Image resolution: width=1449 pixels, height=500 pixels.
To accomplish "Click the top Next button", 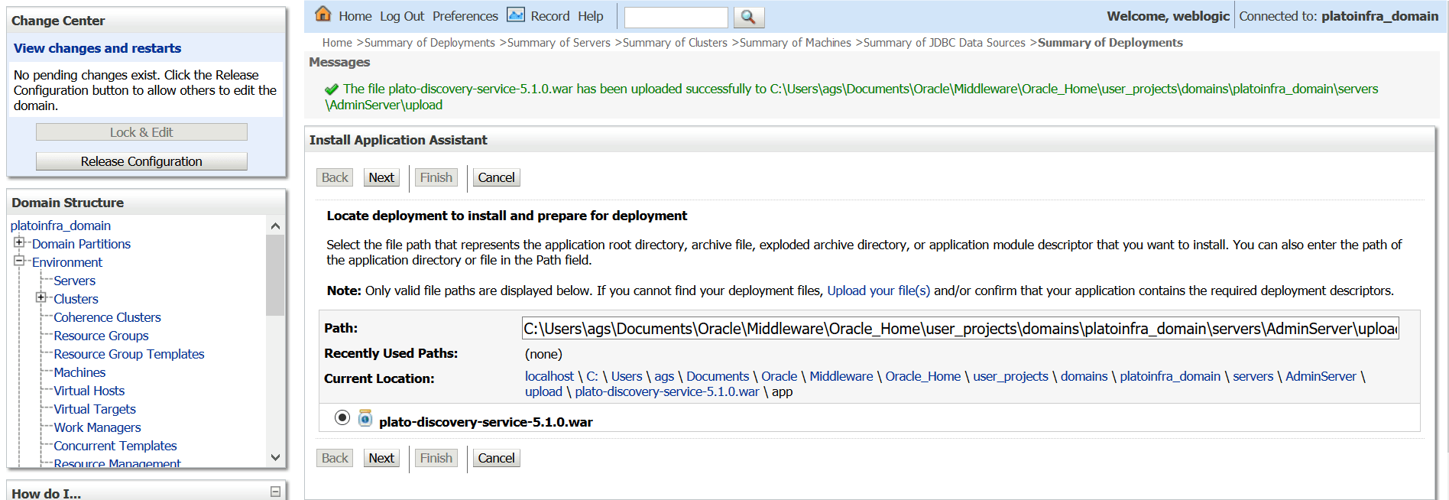I will 381,177.
